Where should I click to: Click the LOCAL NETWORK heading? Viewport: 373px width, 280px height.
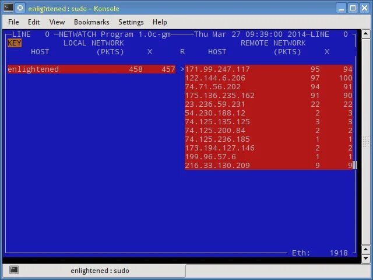tap(93, 43)
